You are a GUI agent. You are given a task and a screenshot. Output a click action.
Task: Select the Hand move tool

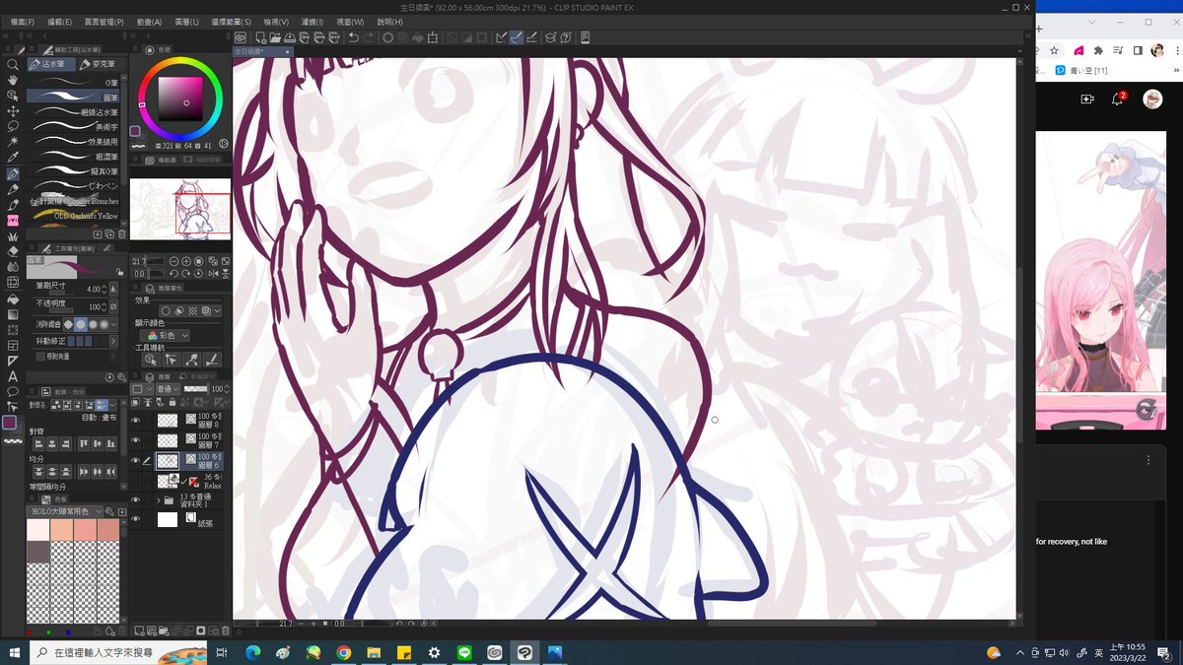[x=13, y=79]
